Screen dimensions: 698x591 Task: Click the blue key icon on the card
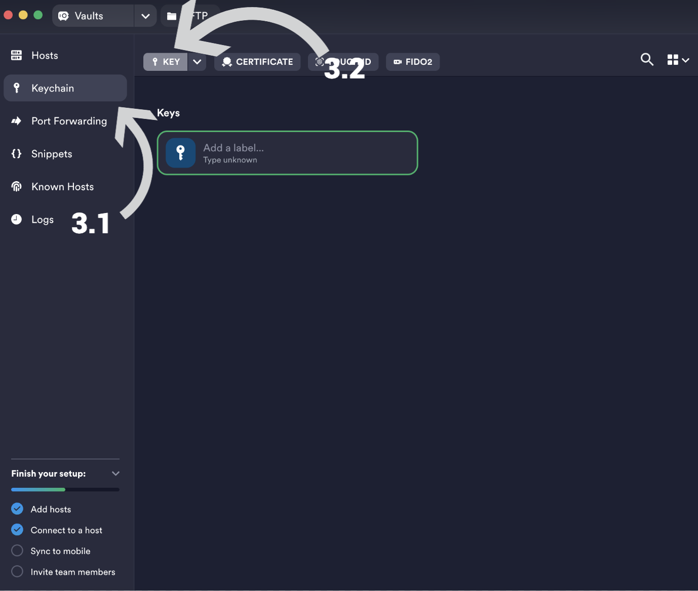coord(180,152)
